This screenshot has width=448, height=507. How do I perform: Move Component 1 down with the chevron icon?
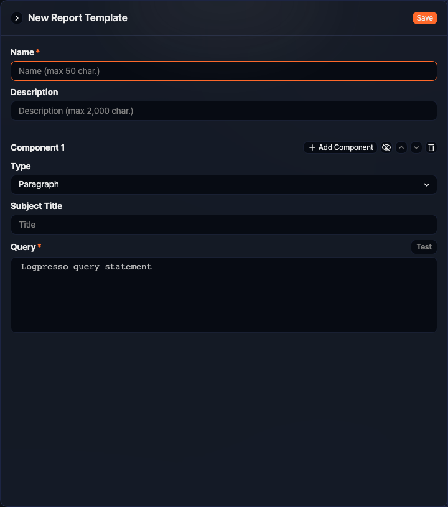(x=416, y=147)
